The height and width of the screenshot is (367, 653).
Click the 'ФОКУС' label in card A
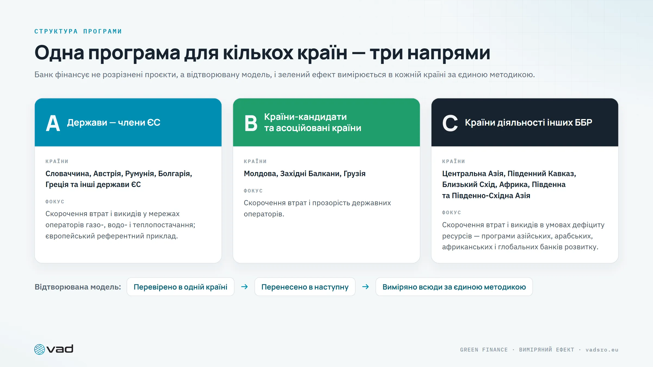55,202
